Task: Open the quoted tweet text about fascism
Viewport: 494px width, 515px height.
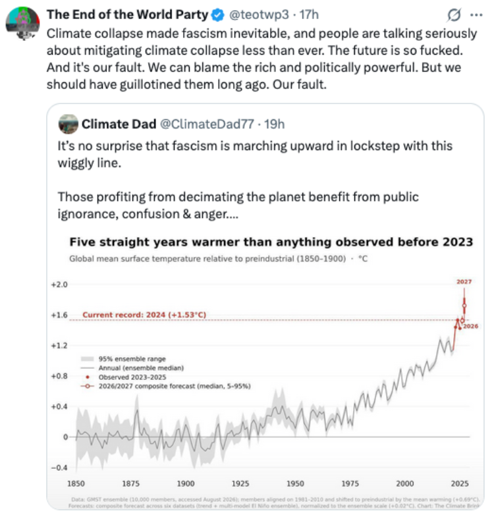Action: (255, 180)
